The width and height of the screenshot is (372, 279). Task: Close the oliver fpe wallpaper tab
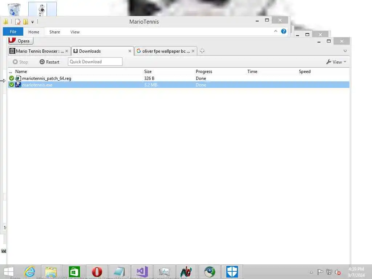[193, 51]
